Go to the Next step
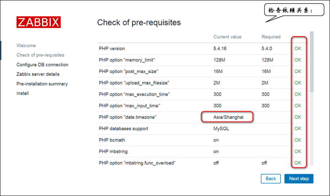The image size is (330, 196). [x=299, y=179]
